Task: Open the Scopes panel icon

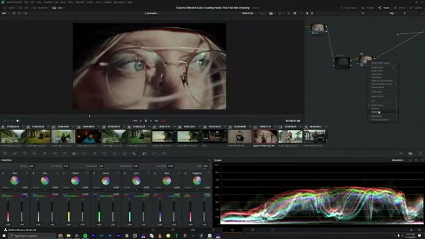Action: (410, 153)
